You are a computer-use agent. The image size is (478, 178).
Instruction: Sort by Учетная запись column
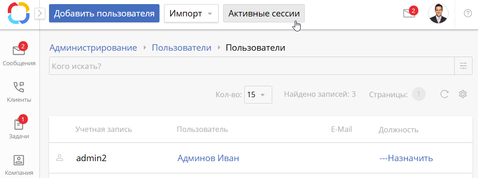pyautogui.click(x=104, y=130)
